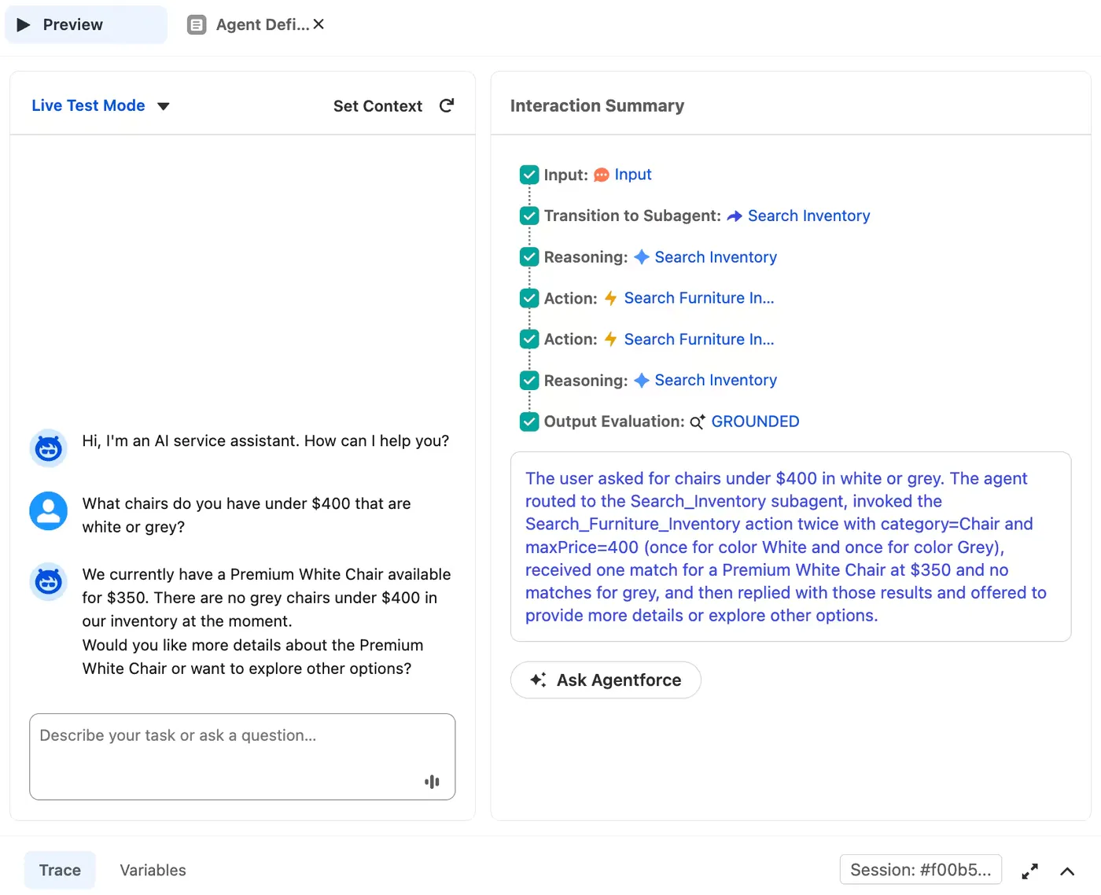1101x895 pixels.
Task: Click the expand fullscreen arrows icon
Action: click(1029, 871)
